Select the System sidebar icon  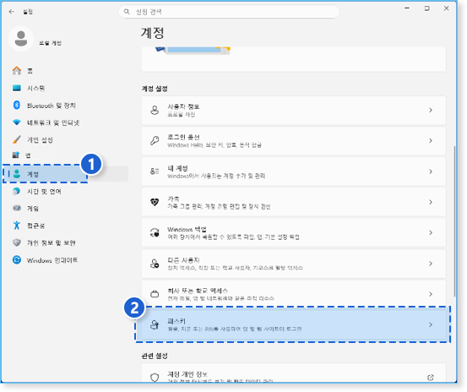tap(17, 88)
